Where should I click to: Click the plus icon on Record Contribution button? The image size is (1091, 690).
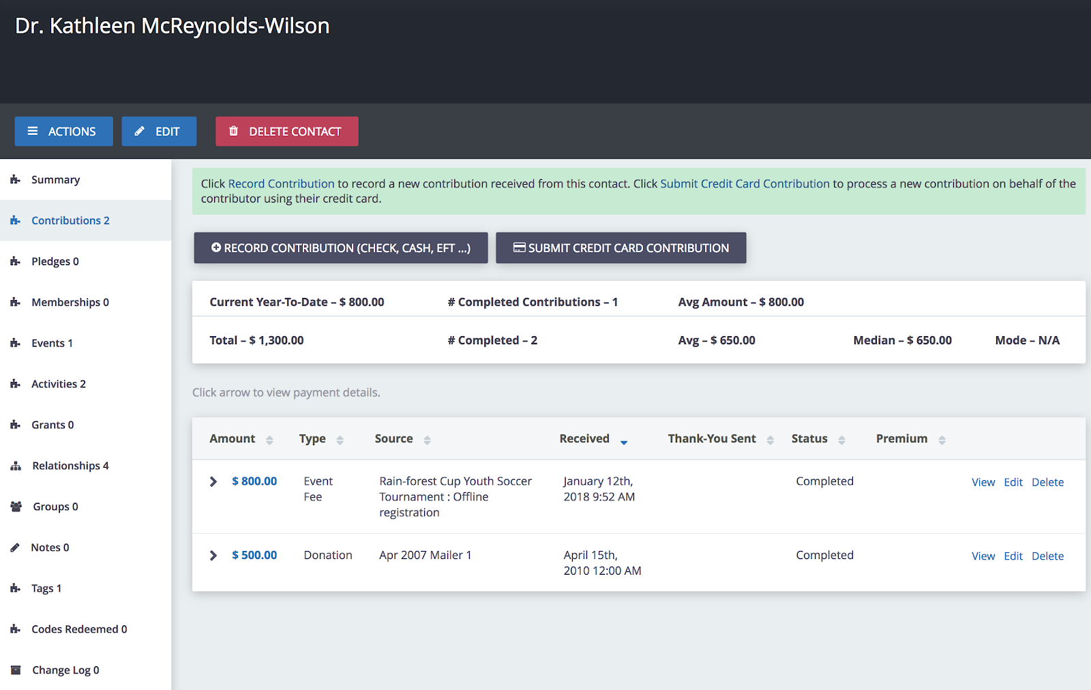click(x=216, y=247)
